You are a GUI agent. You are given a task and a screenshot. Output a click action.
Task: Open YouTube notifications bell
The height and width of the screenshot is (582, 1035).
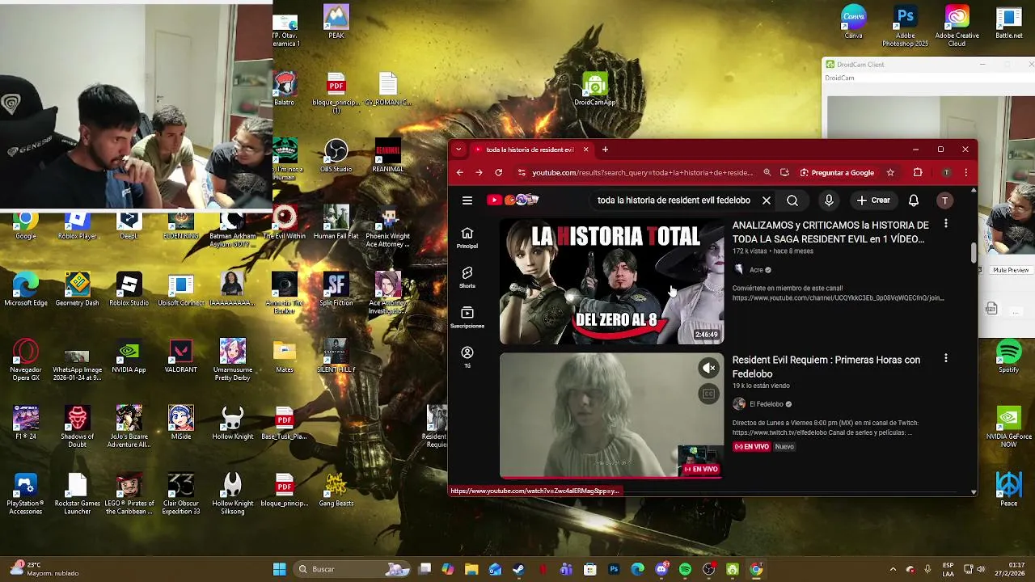tap(914, 200)
